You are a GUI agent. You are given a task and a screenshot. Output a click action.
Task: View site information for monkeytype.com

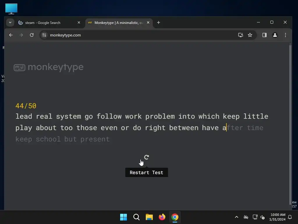[44, 35]
